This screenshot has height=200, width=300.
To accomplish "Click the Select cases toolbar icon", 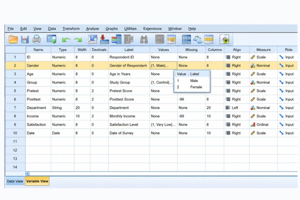I will pos(209,39).
